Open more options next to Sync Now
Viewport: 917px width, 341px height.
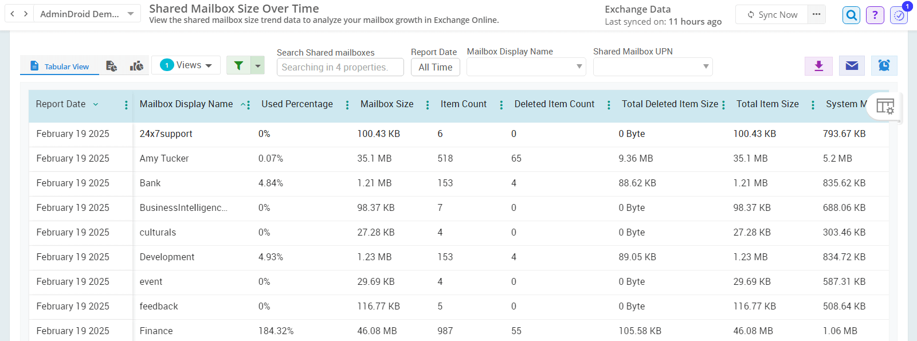point(816,14)
